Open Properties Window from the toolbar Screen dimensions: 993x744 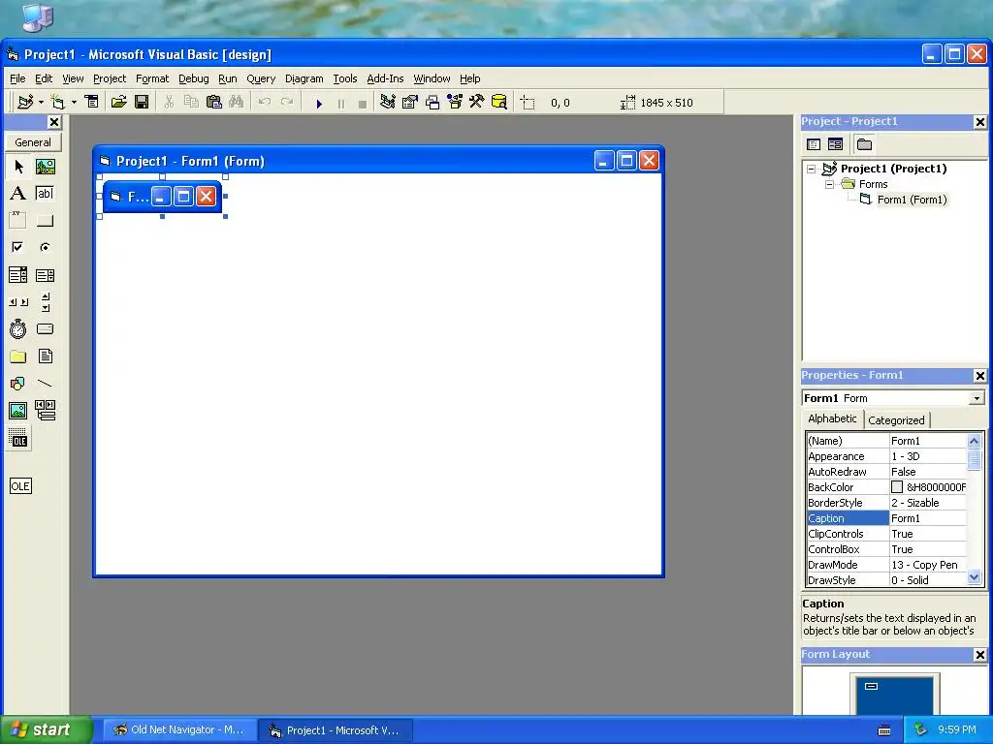(410, 102)
